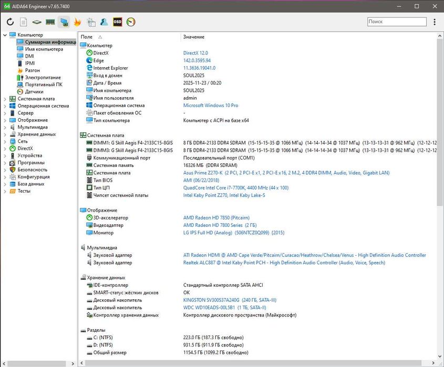Open the Microsoft Windows 10 Pro link

point(210,105)
